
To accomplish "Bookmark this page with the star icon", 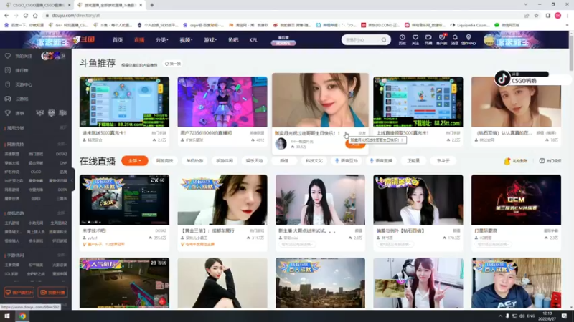I will pos(536,15).
